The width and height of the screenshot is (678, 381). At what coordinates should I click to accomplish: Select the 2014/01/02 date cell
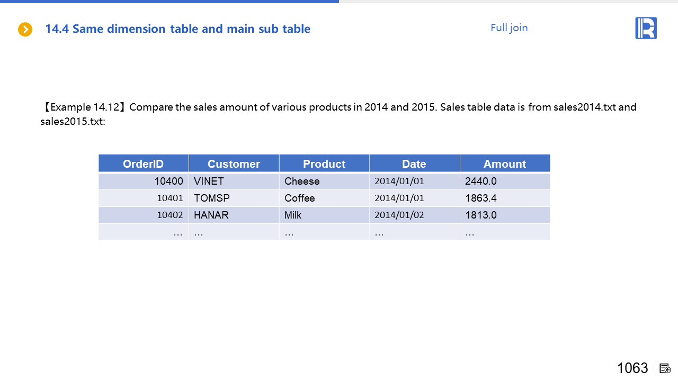click(399, 215)
